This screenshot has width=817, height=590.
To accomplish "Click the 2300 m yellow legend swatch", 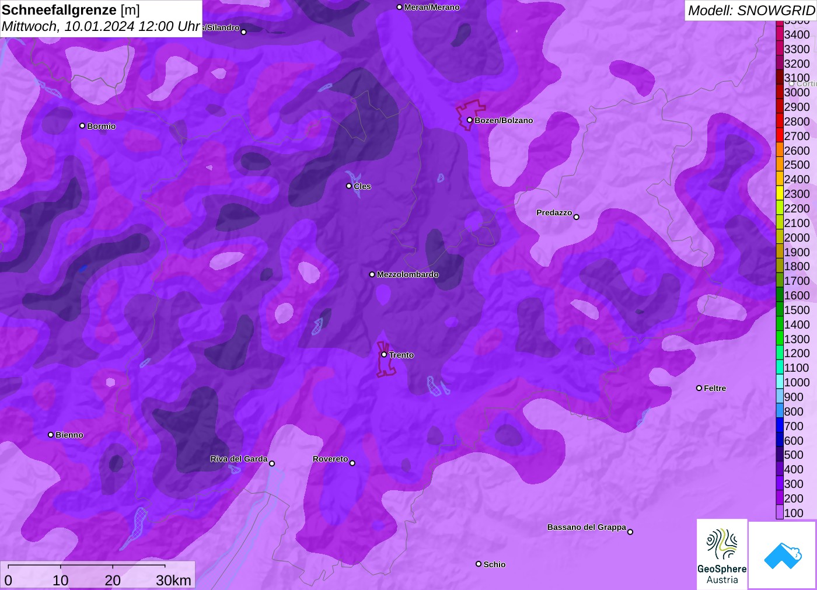I will coord(780,194).
